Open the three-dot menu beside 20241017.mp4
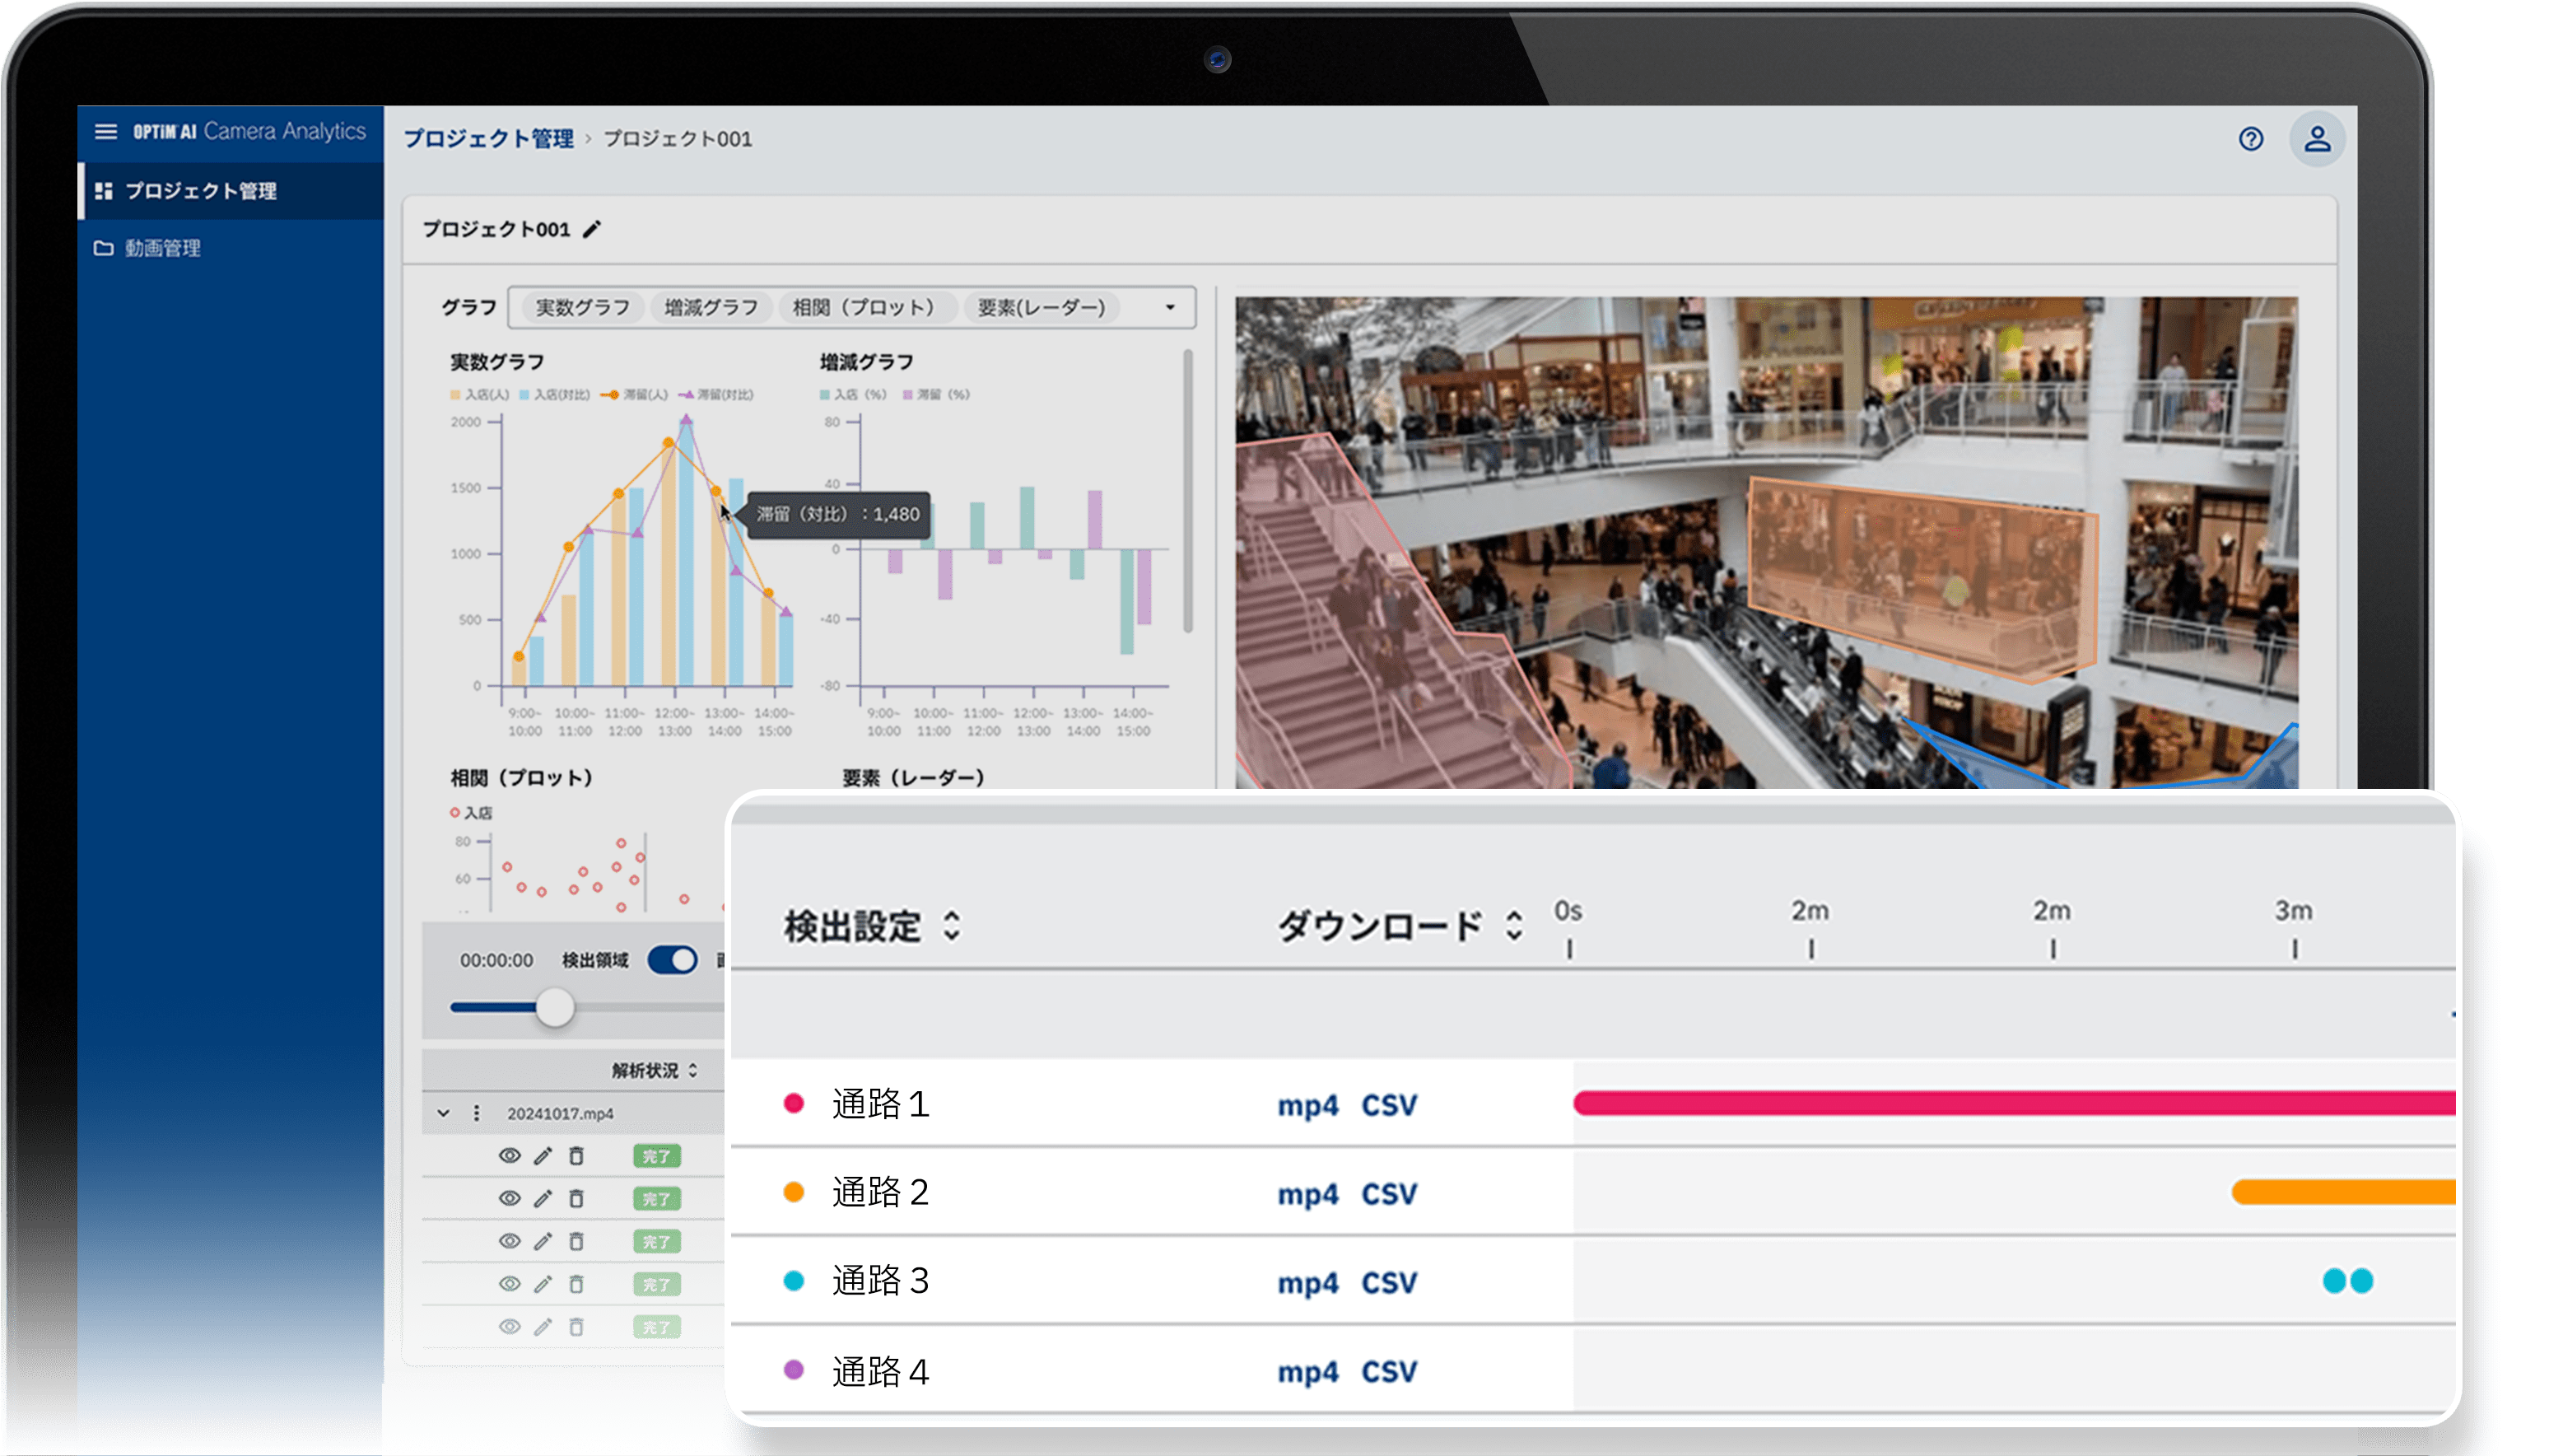The image size is (2549, 1456). click(x=475, y=1112)
